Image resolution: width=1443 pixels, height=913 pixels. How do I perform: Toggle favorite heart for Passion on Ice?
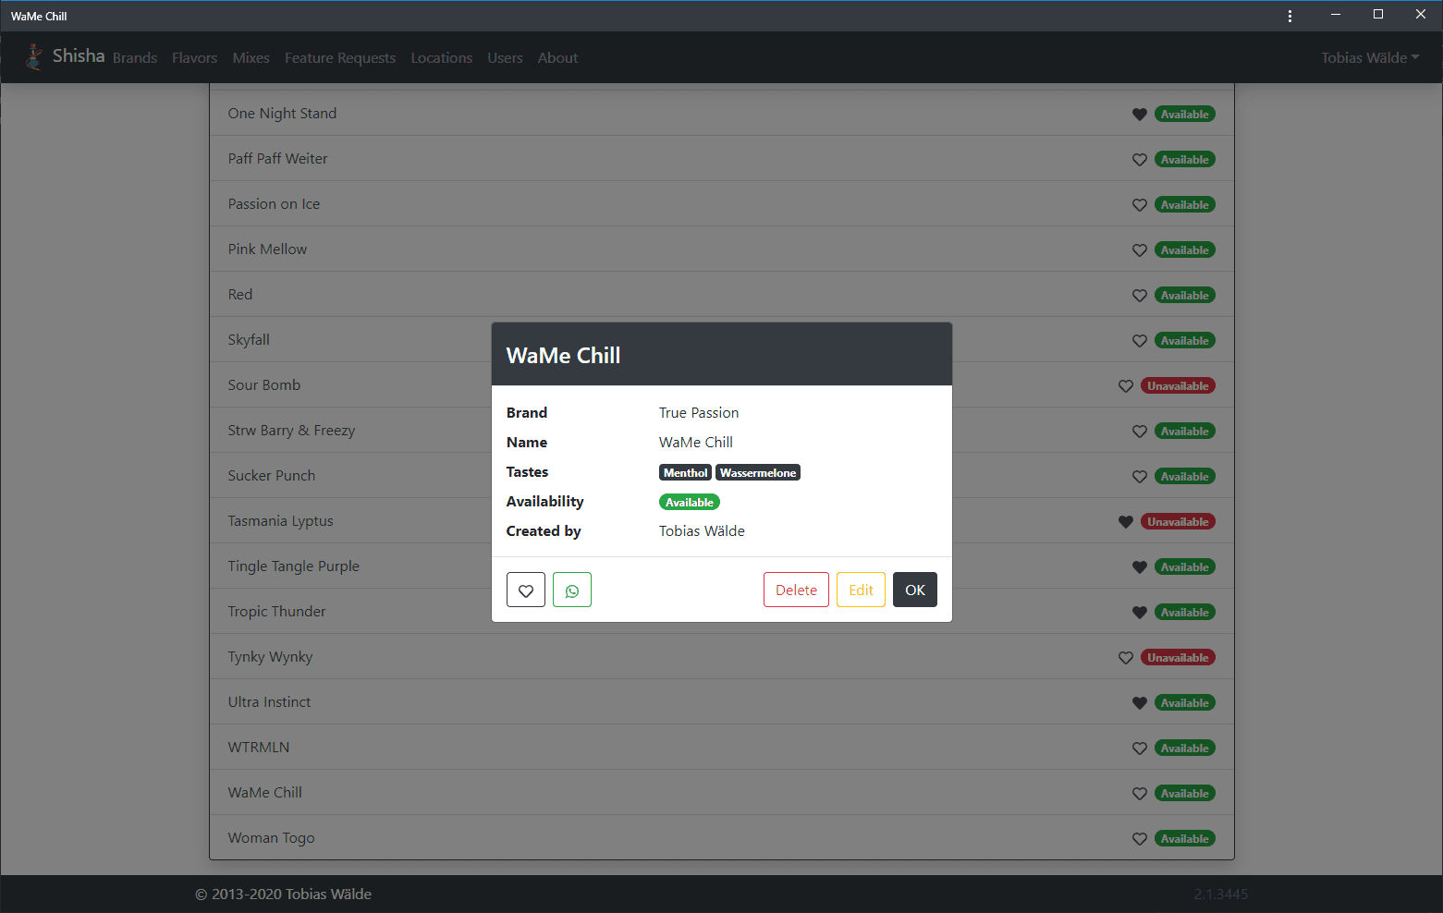(x=1140, y=205)
